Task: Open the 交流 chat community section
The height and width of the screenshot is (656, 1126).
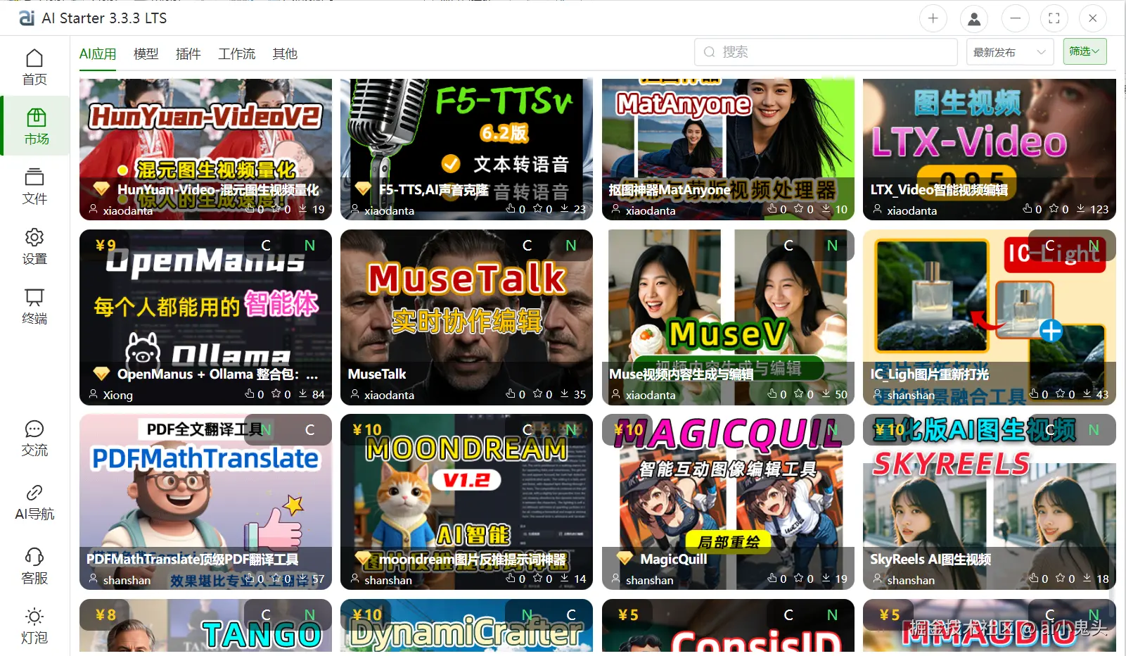Action: coord(34,439)
